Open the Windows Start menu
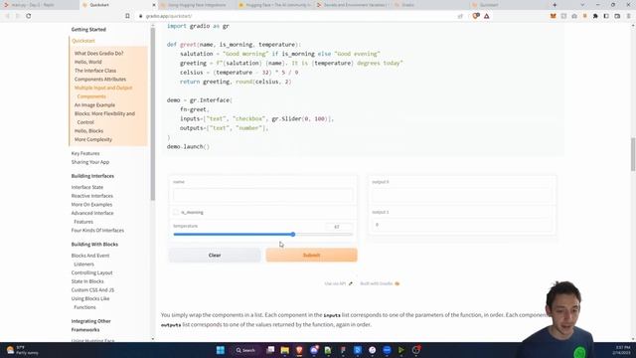 pyautogui.click(x=221, y=350)
